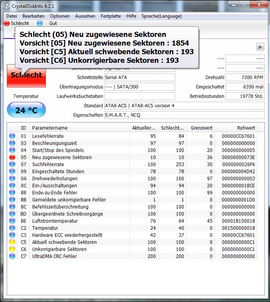Screen dimensions: 270x302
Task: Click status dot for Lesefehlerrate row
Action: [12, 136]
